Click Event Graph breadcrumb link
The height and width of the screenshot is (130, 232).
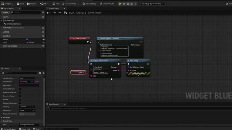pos(95,13)
